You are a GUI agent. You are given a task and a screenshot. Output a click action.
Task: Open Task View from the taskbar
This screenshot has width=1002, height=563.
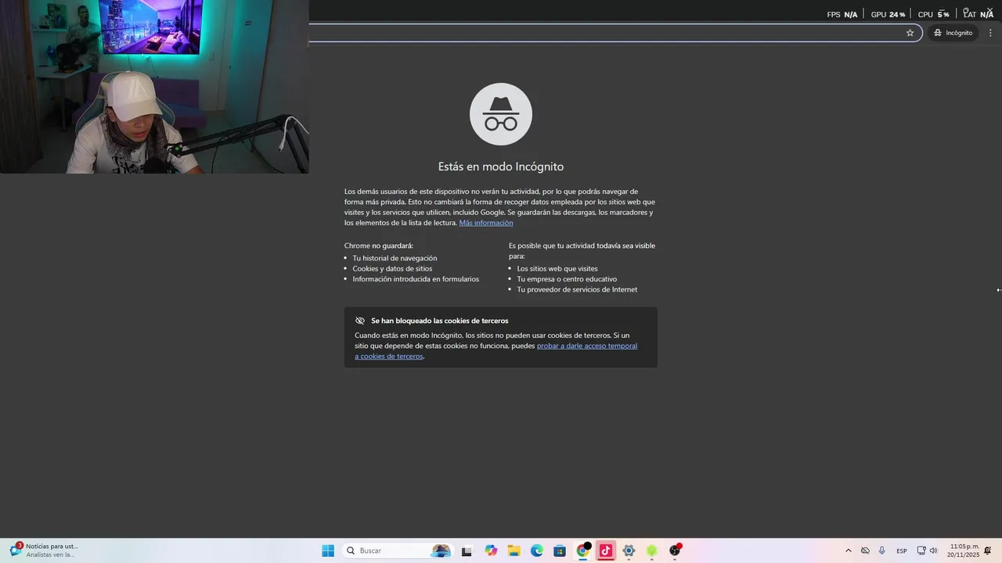point(467,550)
